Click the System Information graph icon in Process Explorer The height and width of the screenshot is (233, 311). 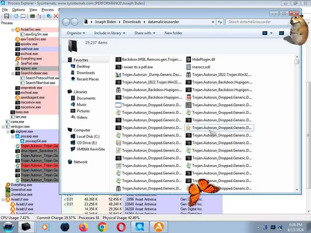coord(32,16)
